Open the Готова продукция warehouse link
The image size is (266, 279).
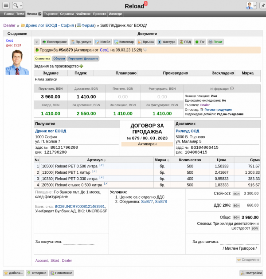(218, 110)
